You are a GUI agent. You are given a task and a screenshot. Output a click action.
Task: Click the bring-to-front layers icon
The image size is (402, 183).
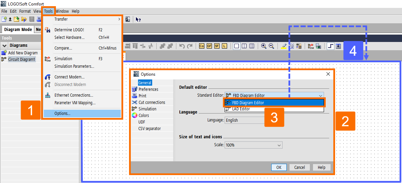(x=162, y=46)
